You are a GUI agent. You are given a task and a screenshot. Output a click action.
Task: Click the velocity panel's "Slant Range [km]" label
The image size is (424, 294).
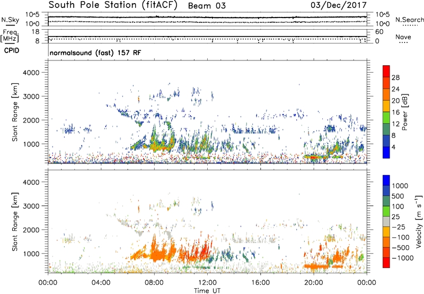pos(15,222)
